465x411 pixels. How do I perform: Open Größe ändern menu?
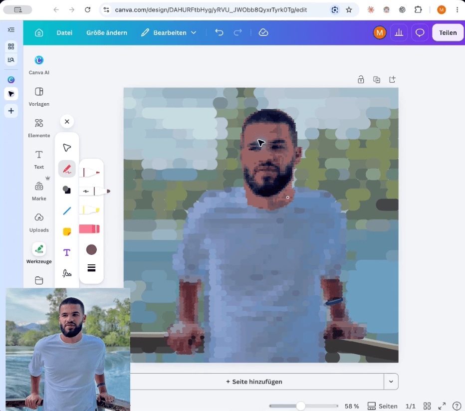click(x=107, y=32)
